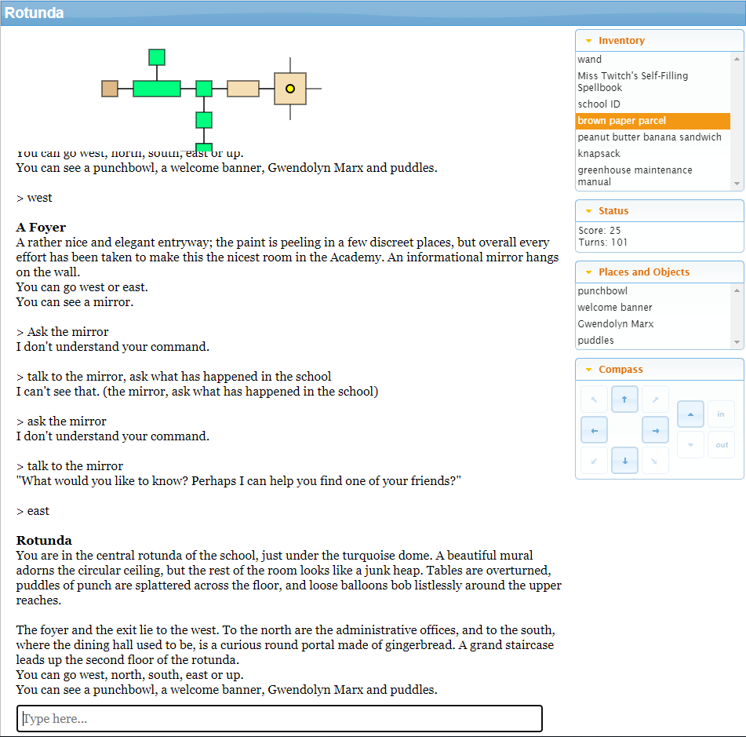Go west using the compass arrow

pos(594,430)
